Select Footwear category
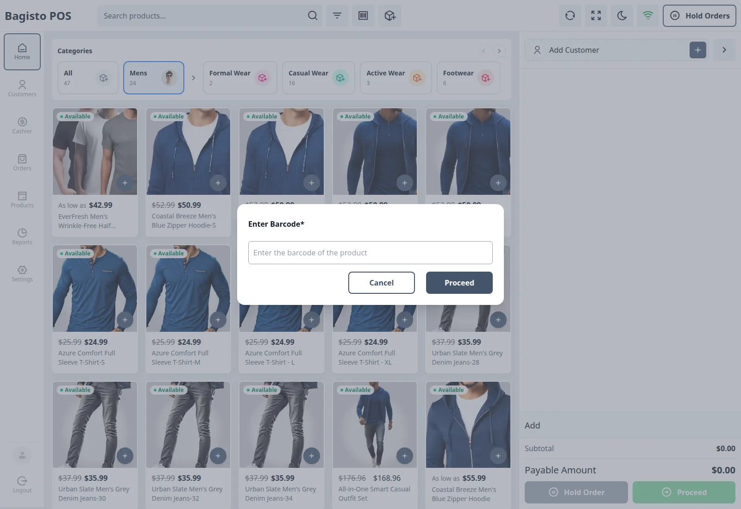This screenshot has height=509, width=741. pyautogui.click(x=469, y=78)
